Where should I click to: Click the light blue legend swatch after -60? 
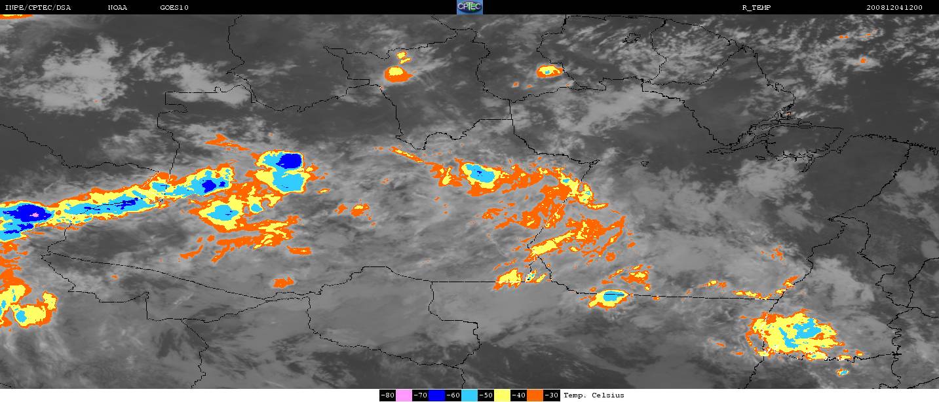[470, 395]
